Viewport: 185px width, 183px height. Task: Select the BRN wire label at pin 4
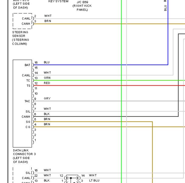click(47, 124)
